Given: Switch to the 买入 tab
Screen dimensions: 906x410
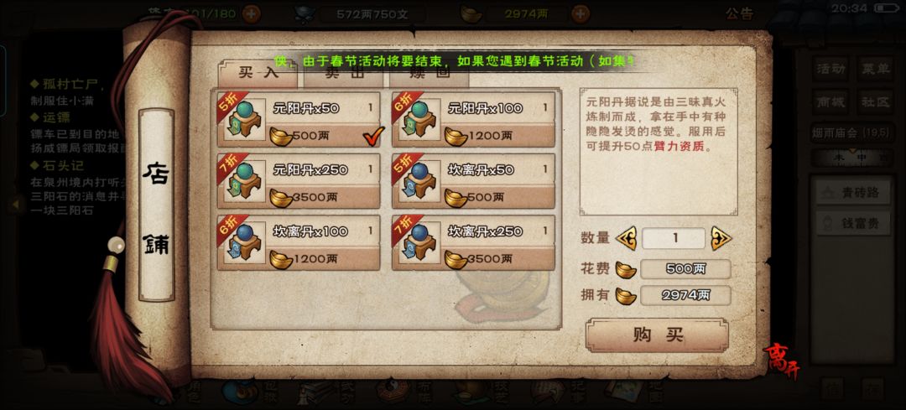Looking at the screenshot, I should coord(258,73).
